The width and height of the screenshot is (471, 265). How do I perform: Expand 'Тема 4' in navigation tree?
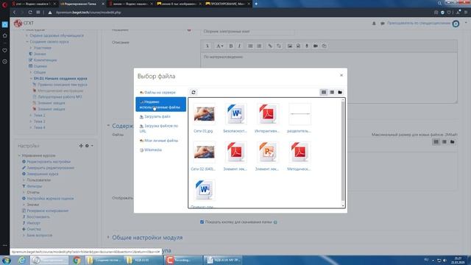[31, 127]
